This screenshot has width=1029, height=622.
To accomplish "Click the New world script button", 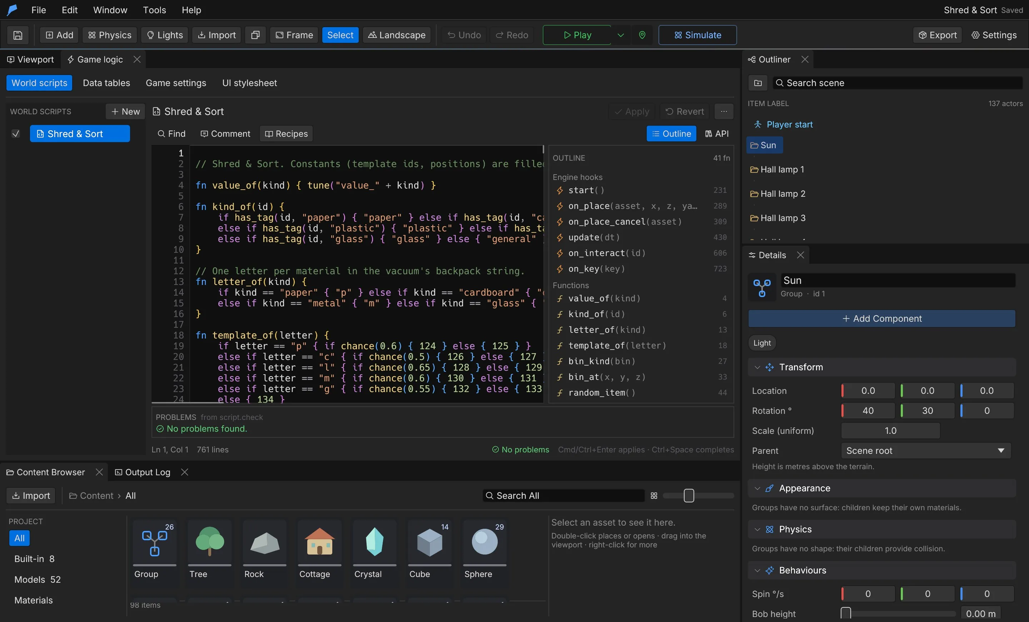I will pos(125,111).
